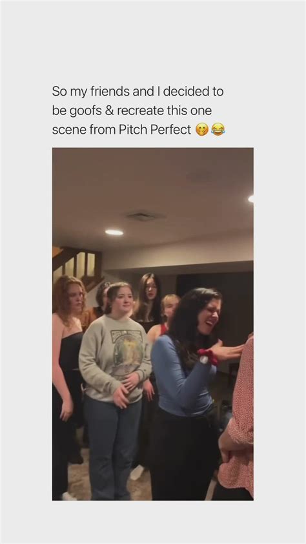Click the laughing woman in the blue top
Viewport: 306px width, 544px height.
[189, 393]
